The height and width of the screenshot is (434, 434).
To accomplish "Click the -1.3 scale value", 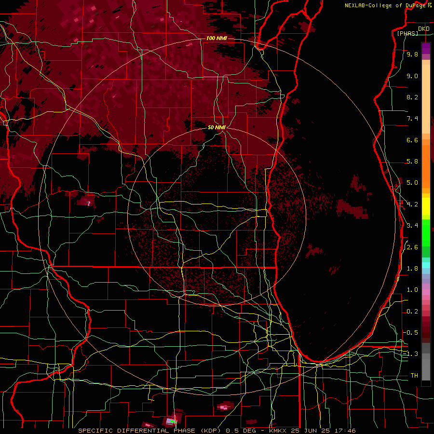I will [x=410, y=354].
